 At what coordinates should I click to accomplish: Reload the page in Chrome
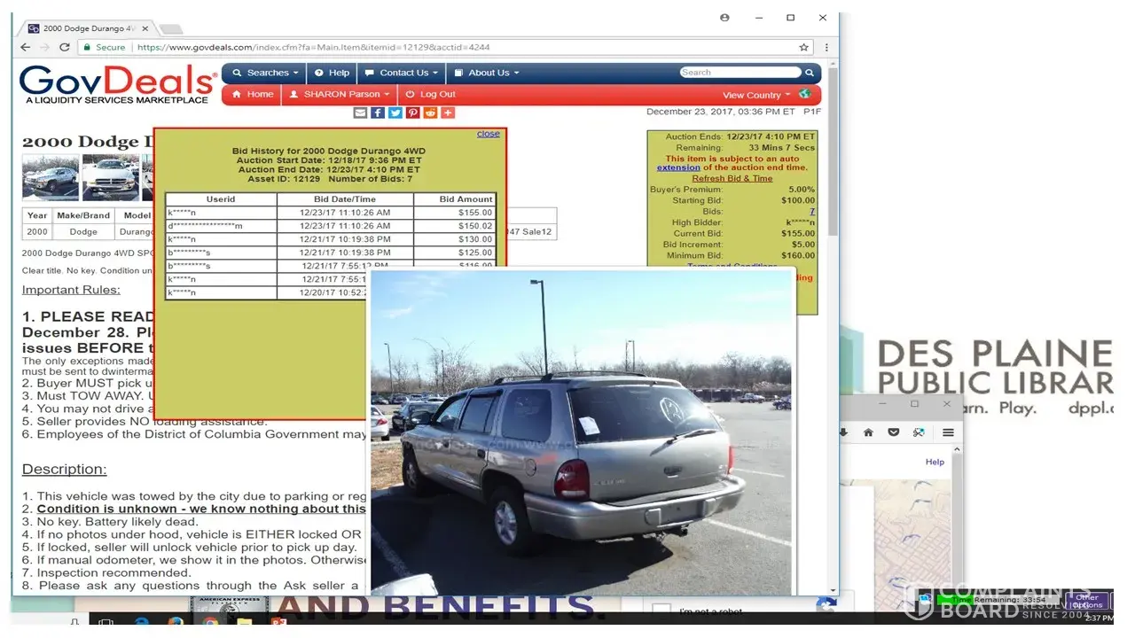64,48
